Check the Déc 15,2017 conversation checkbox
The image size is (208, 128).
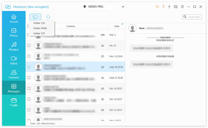point(29,88)
